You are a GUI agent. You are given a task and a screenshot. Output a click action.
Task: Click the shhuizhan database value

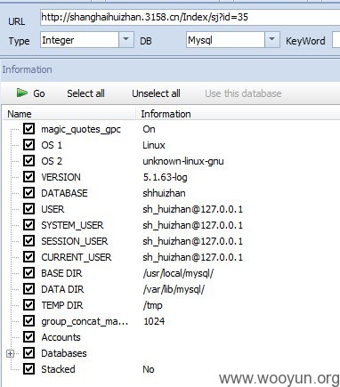tap(164, 193)
